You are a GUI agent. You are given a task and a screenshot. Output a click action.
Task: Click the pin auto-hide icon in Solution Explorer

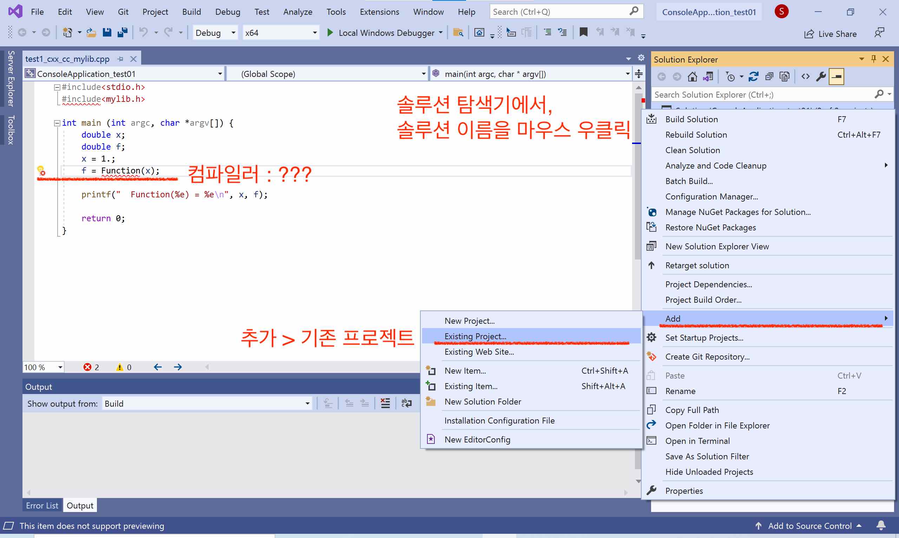click(873, 59)
